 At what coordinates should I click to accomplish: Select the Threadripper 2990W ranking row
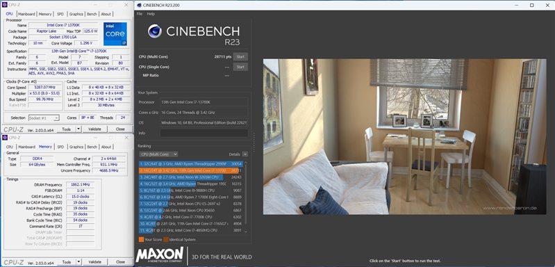click(x=191, y=164)
